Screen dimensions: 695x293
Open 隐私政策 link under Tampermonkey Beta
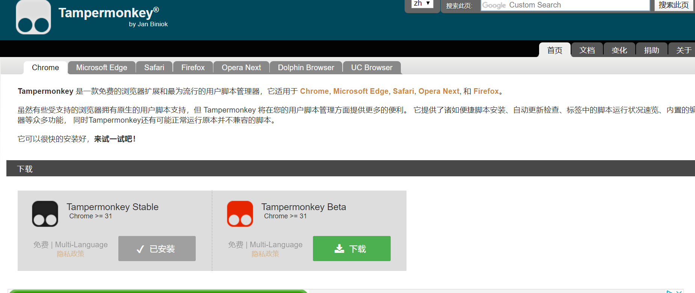[x=265, y=254]
